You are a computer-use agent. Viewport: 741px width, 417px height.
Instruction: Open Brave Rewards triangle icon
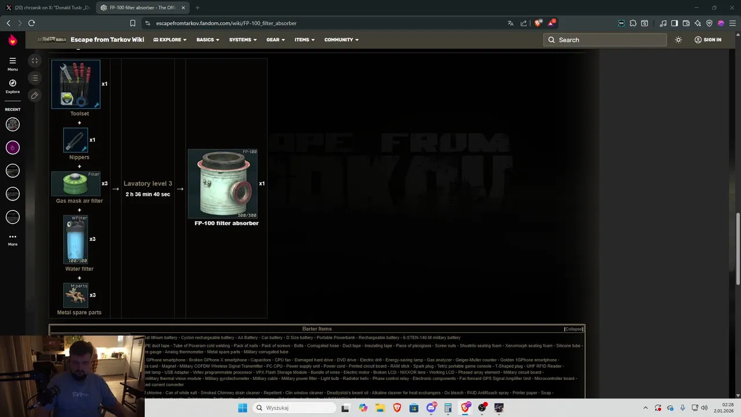click(552, 23)
